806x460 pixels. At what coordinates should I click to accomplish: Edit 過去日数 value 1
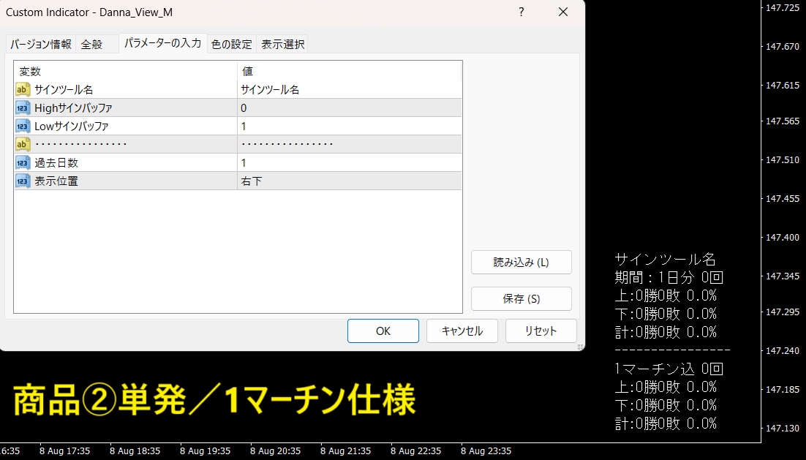click(x=350, y=163)
